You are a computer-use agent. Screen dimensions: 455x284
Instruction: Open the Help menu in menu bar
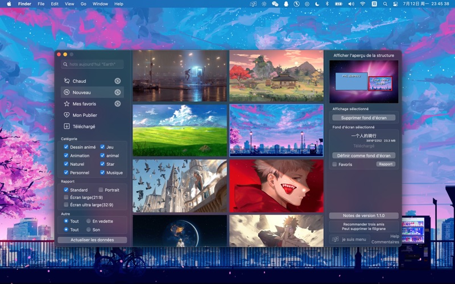pyautogui.click(x=119, y=4)
